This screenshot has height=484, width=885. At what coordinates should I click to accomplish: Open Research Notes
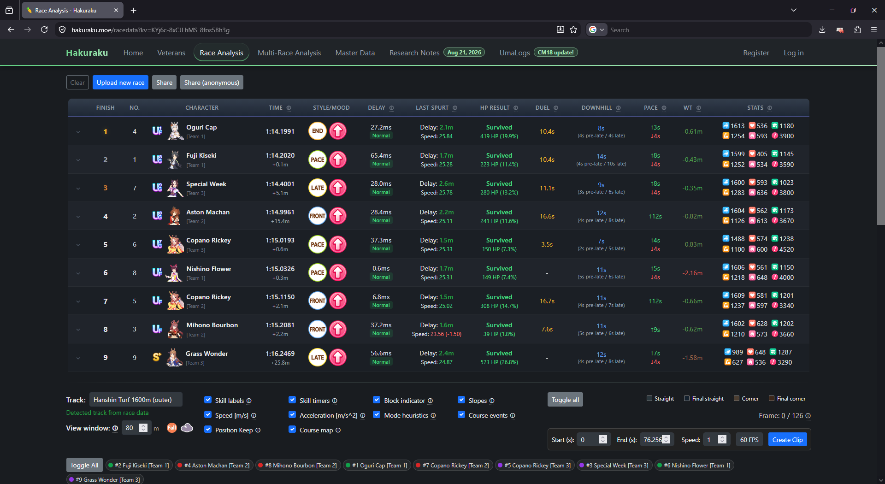pyautogui.click(x=414, y=53)
